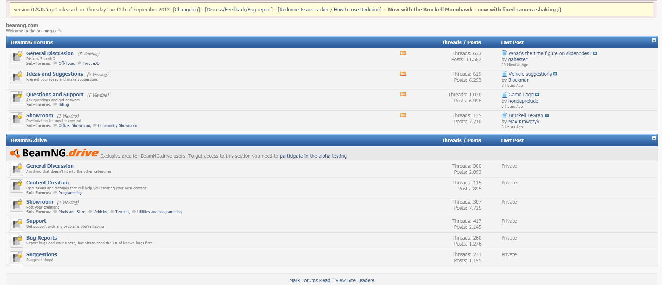This screenshot has height=285, width=662.
Task: Click the forum status icon for Suggestions
Action: 16,258
